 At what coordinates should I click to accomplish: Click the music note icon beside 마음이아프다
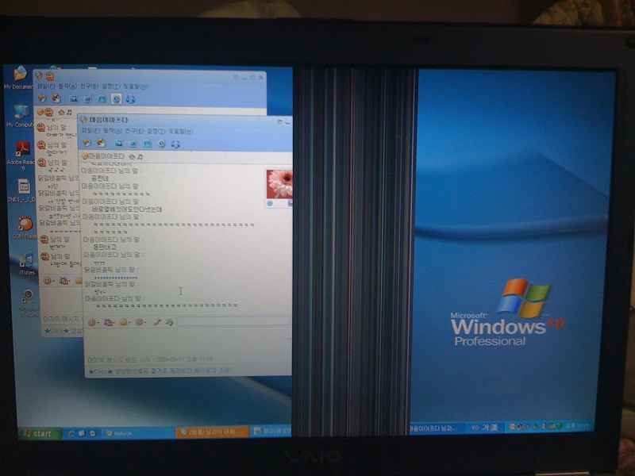(140, 156)
